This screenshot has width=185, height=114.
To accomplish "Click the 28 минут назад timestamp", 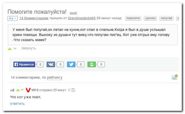I will (109, 18).
